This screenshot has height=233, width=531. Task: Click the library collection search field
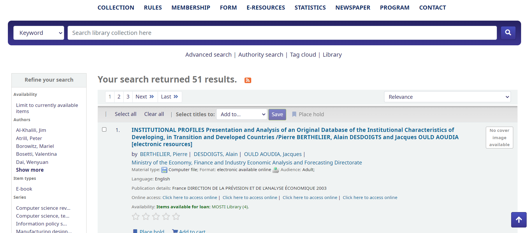tap(282, 33)
